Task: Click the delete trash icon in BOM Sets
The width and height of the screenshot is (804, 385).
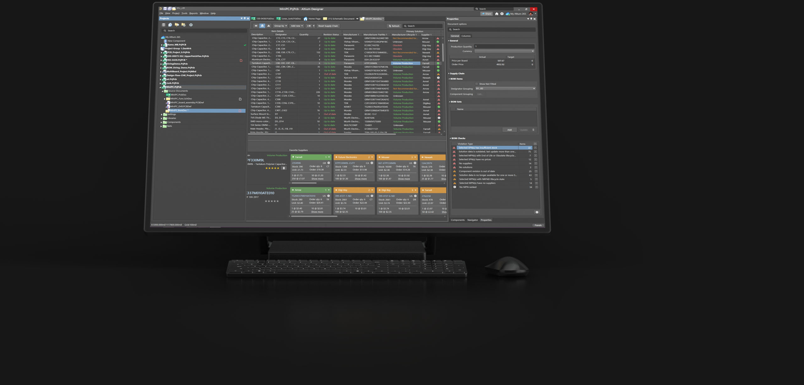Action: [x=533, y=130]
